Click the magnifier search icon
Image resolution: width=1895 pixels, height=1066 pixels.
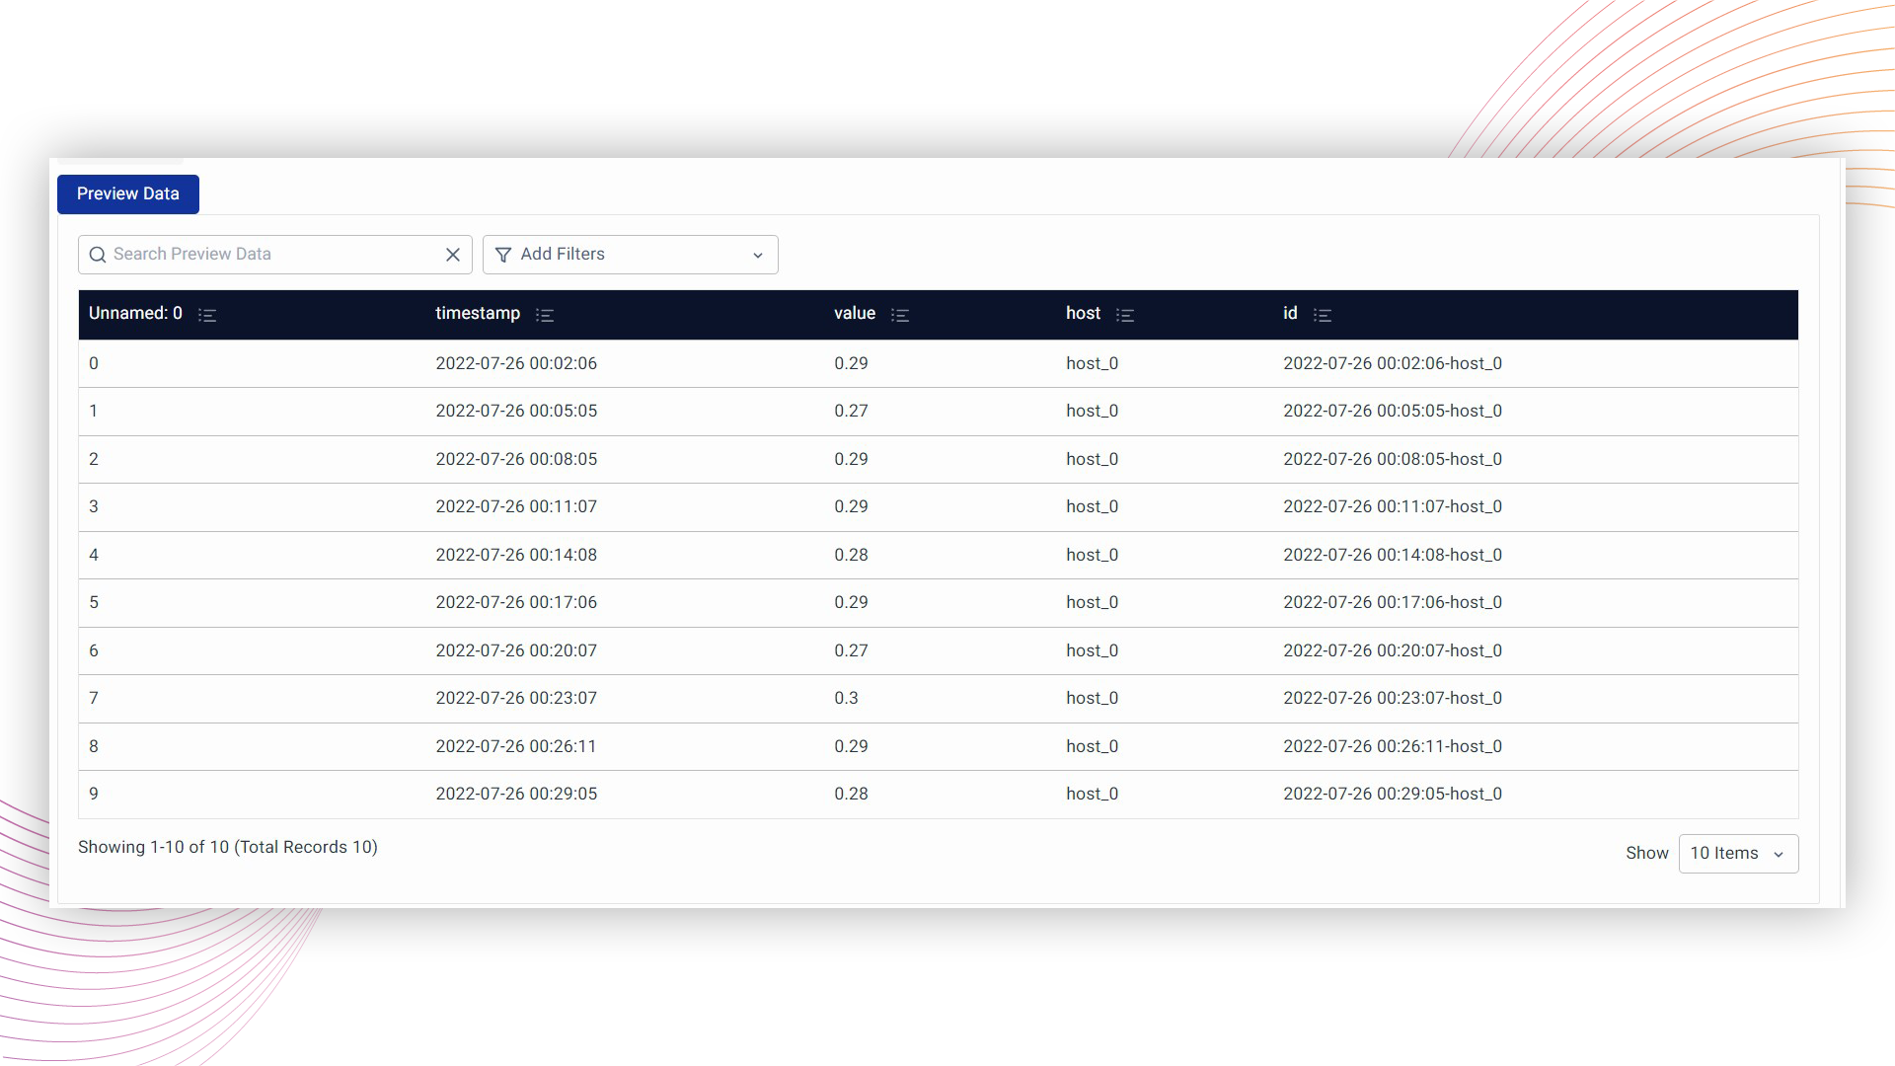click(98, 255)
